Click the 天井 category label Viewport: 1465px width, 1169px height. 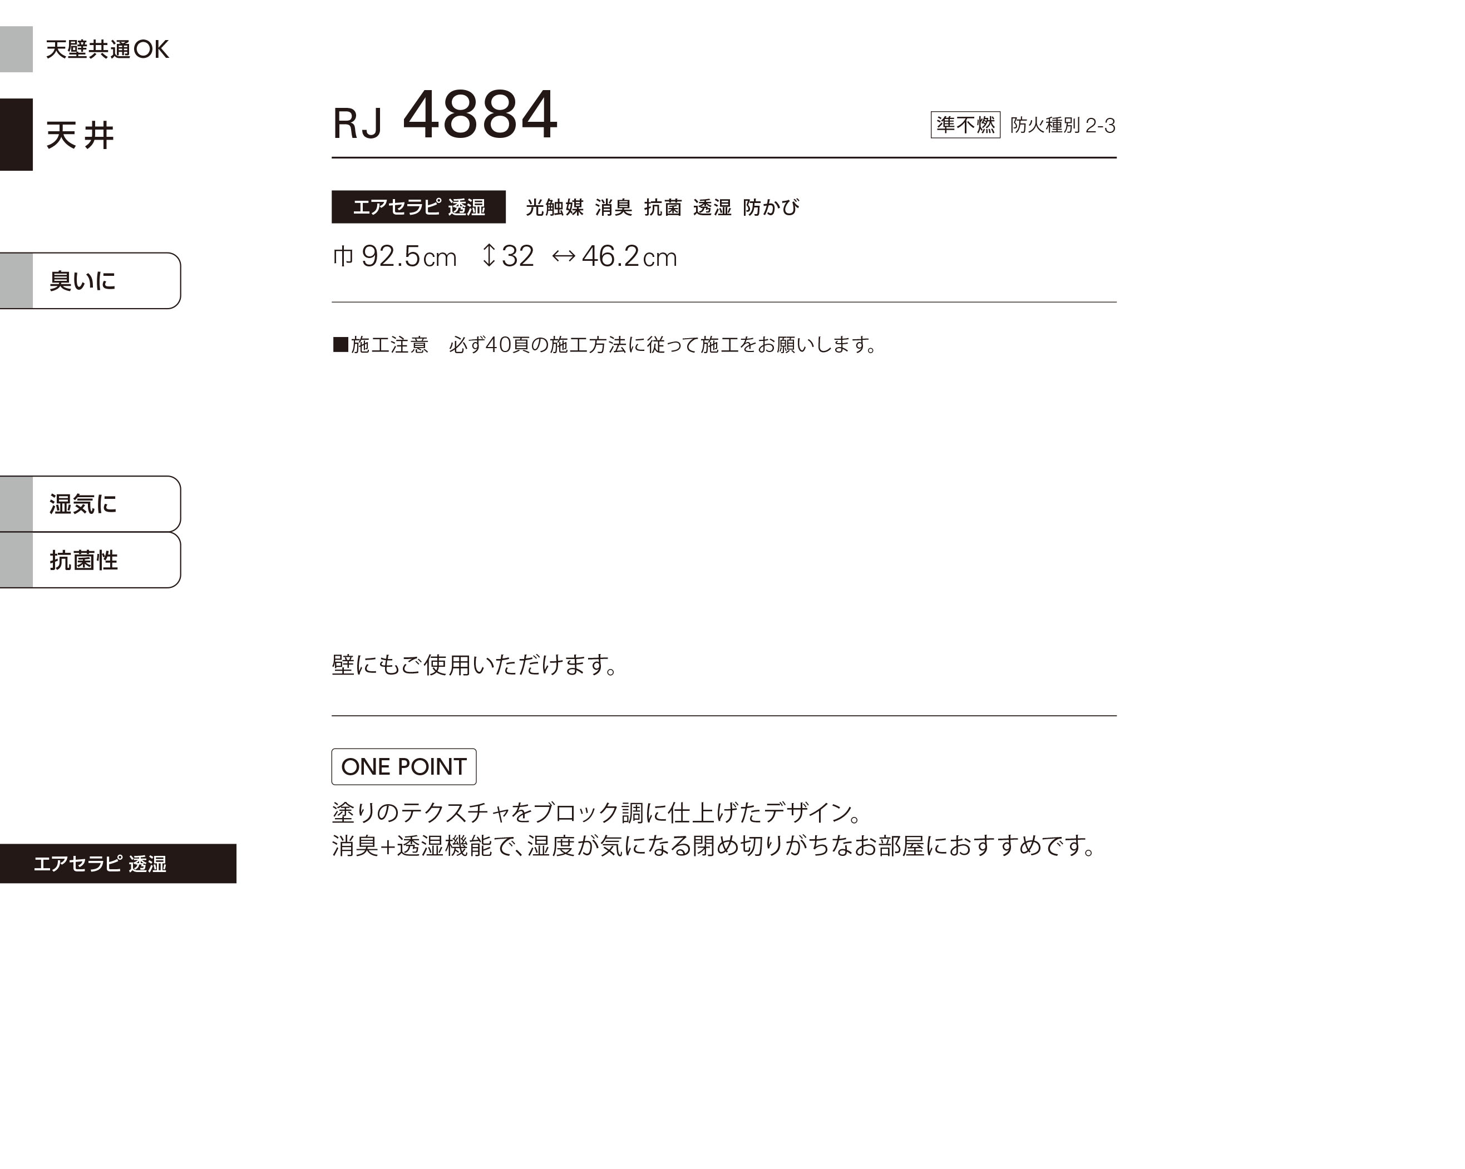tap(80, 135)
